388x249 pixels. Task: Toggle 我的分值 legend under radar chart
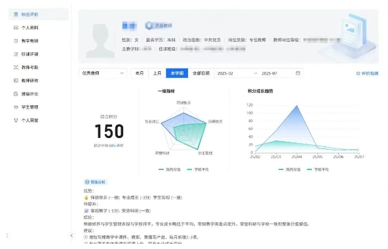pos(170,169)
